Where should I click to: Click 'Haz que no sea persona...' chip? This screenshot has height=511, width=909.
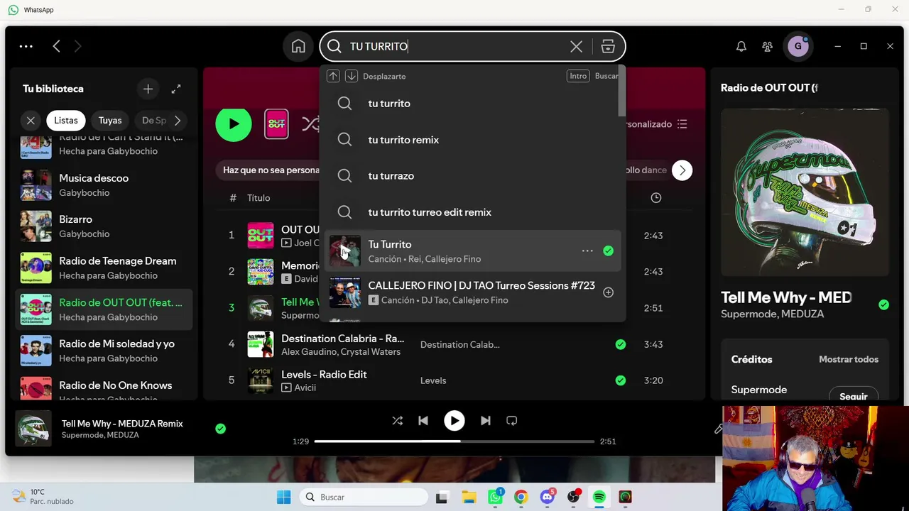click(270, 170)
